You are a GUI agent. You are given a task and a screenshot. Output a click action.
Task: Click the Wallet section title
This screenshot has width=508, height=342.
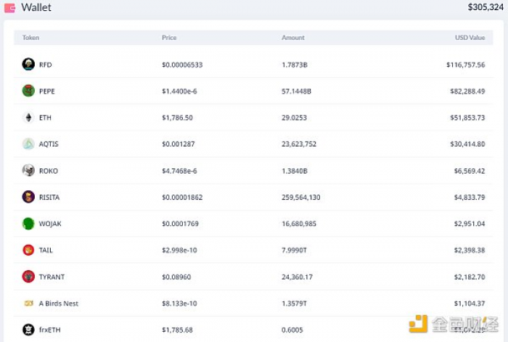click(x=36, y=7)
